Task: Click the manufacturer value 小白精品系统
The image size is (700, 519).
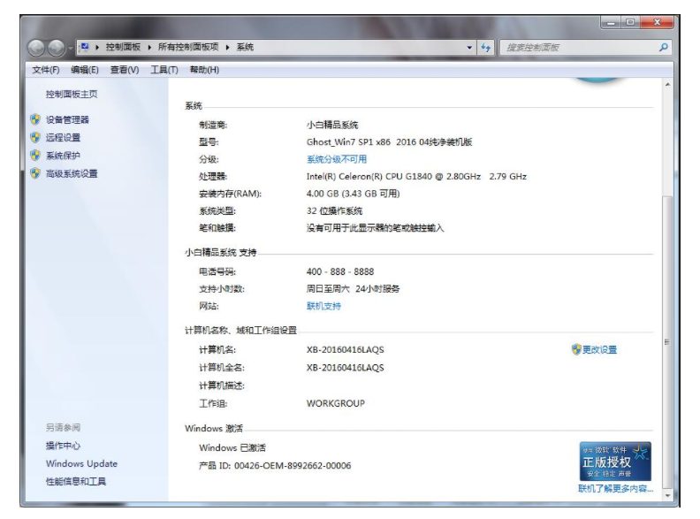Action: 332,125
